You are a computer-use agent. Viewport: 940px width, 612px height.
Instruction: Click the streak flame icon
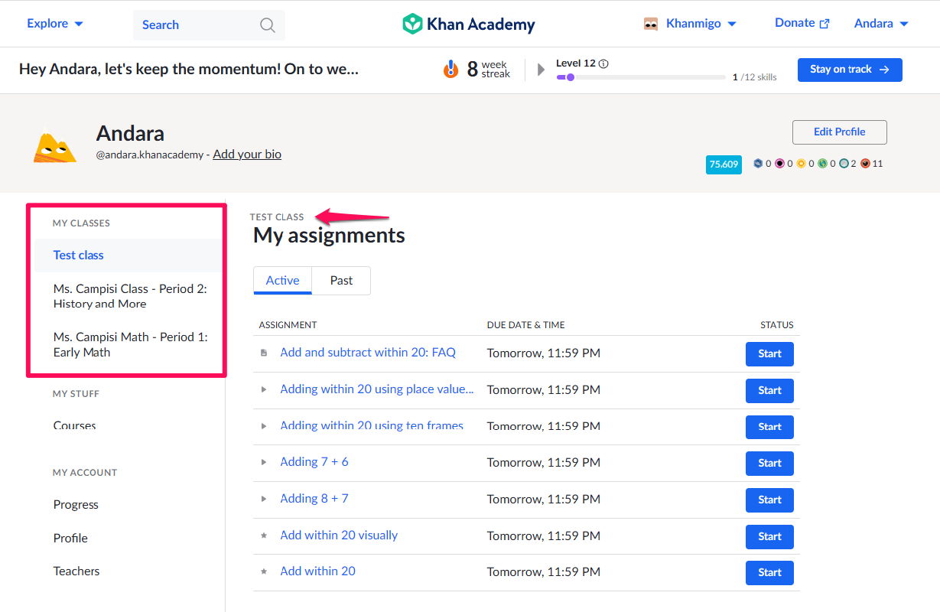pos(451,69)
